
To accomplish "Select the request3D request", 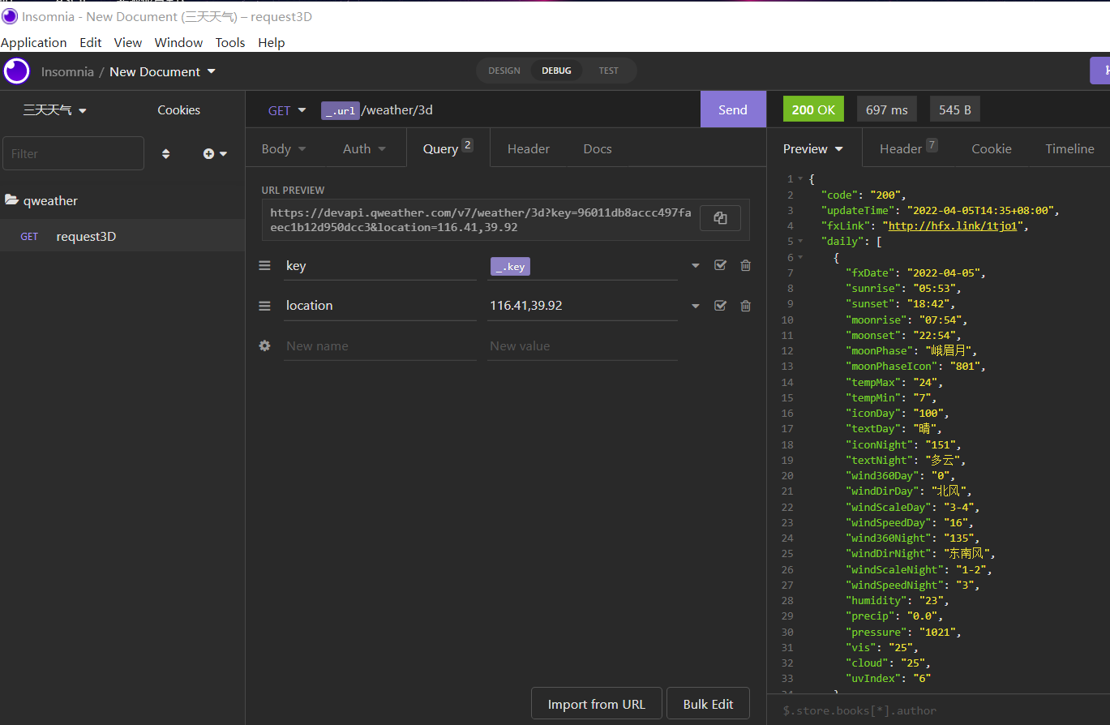I will coord(122,237).
